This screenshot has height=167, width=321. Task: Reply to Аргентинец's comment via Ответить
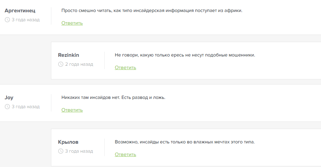[x=72, y=23]
